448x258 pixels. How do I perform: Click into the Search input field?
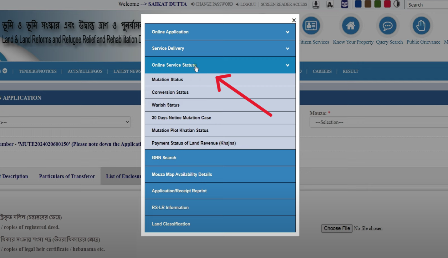coord(427,5)
